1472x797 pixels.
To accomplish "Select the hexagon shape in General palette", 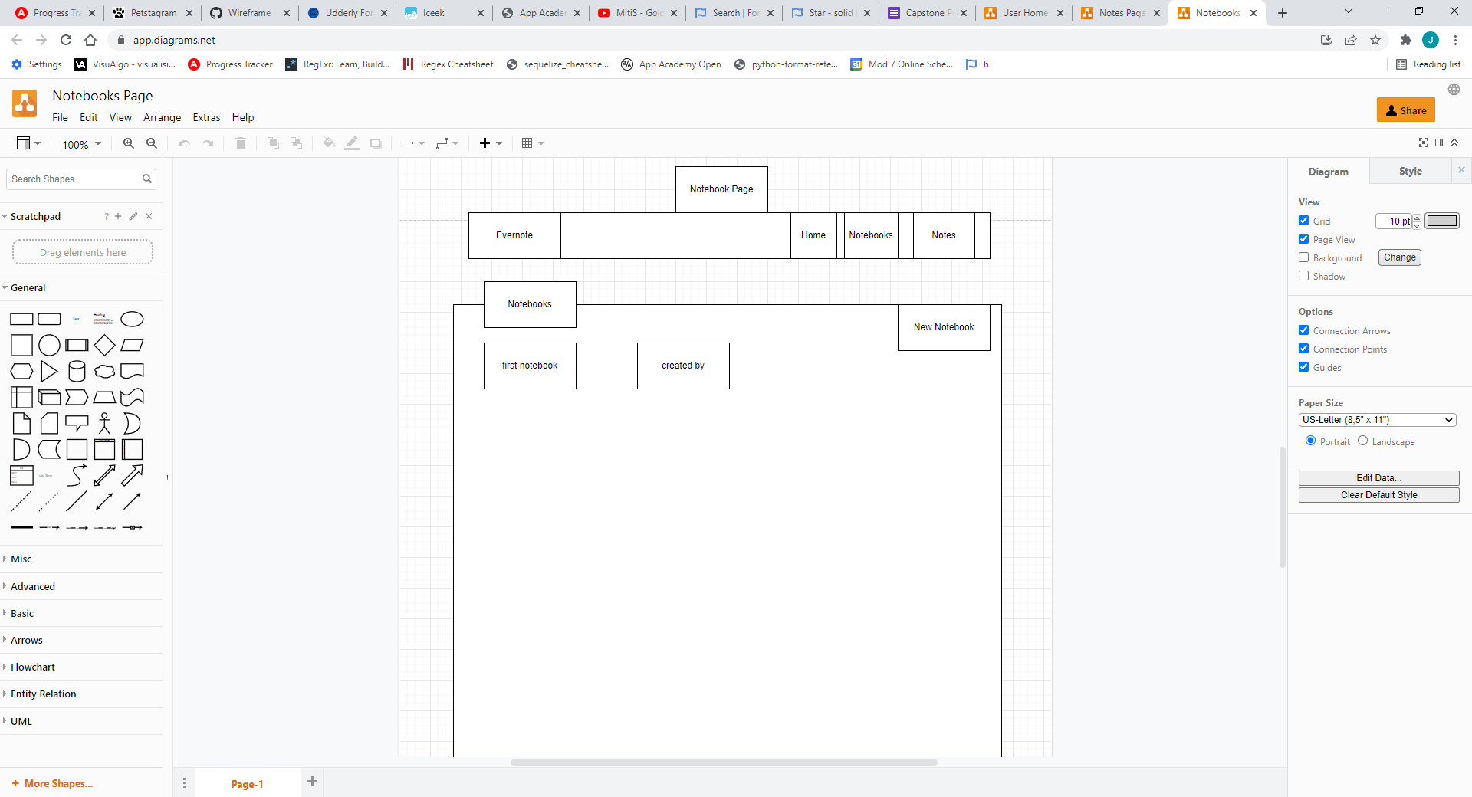I will point(21,372).
